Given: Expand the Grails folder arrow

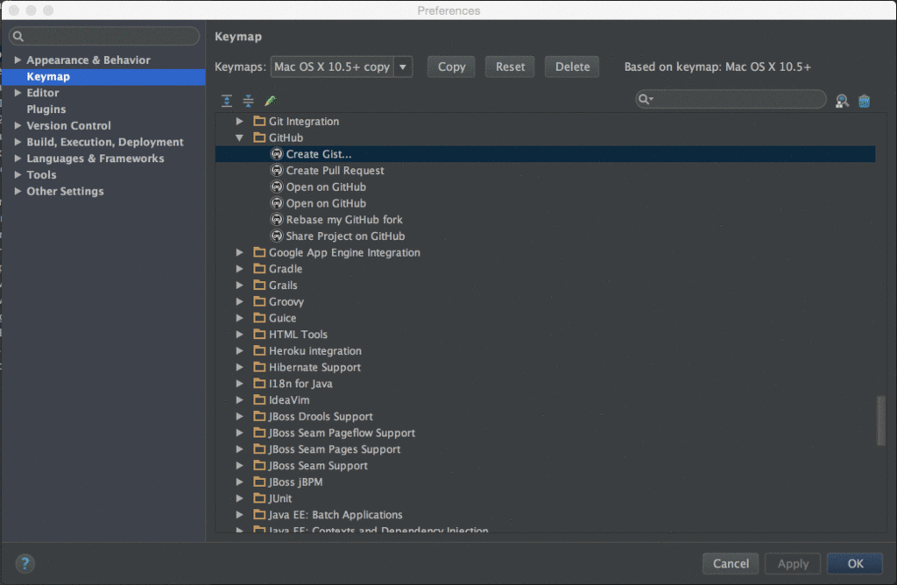Looking at the screenshot, I should pyautogui.click(x=240, y=285).
